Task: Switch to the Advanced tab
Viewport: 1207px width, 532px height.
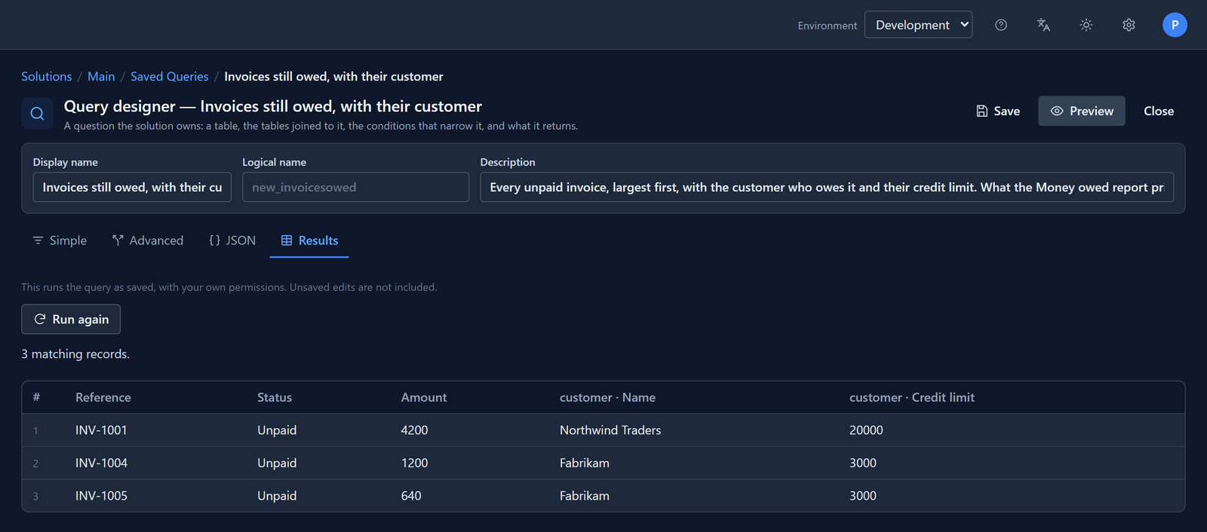Action: tap(148, 240)
